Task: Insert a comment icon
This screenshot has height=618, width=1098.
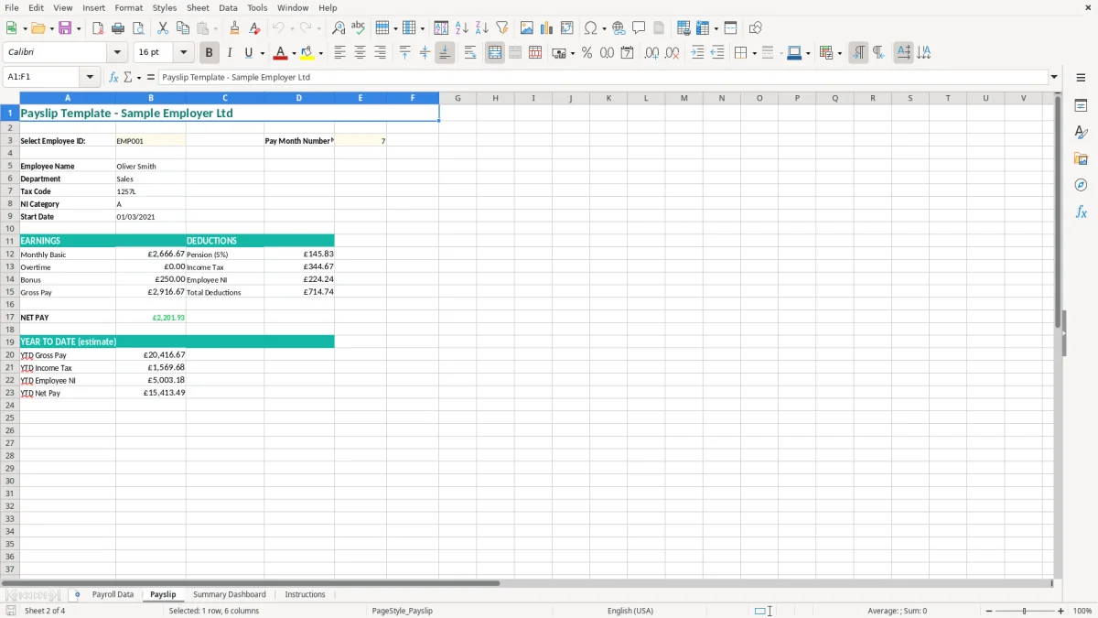Action: [639, 28]
